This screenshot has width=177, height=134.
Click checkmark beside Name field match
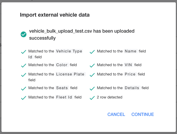(x=92, y=52)
